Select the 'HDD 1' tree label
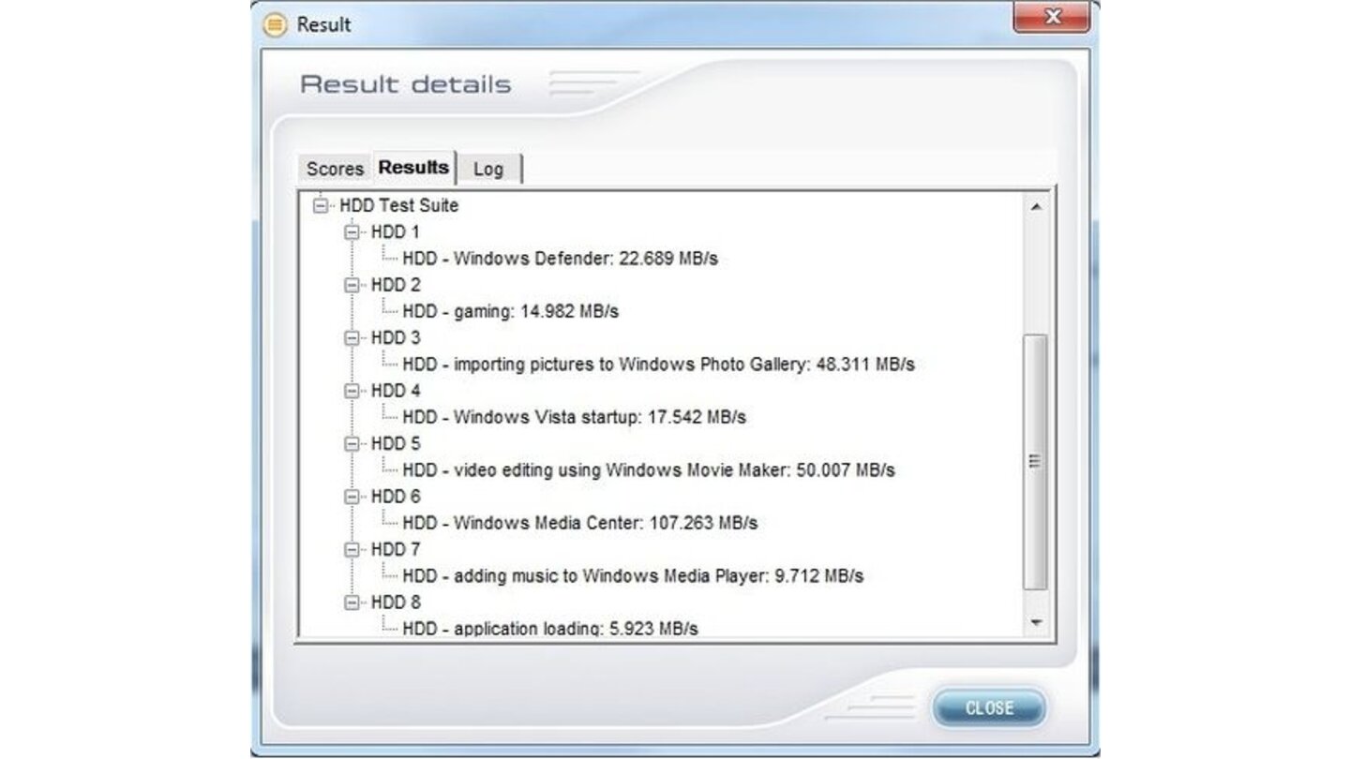The width and height of the screenshot is (1350, 759). point(396,231)
